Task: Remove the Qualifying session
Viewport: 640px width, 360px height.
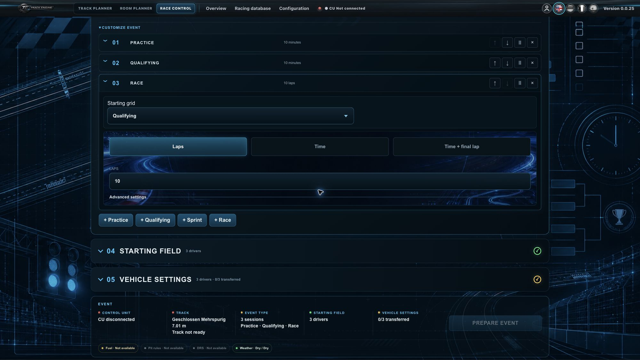Action: [532, 63]
